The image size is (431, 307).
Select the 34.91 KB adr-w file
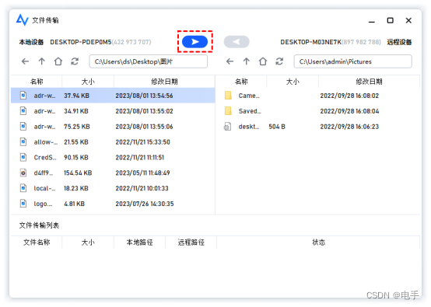pyautogui.click(x=113, y=111)
